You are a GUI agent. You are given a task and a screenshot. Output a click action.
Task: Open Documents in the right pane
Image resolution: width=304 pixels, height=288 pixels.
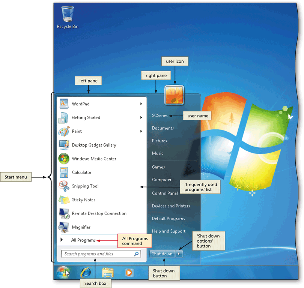pos(163,128)
